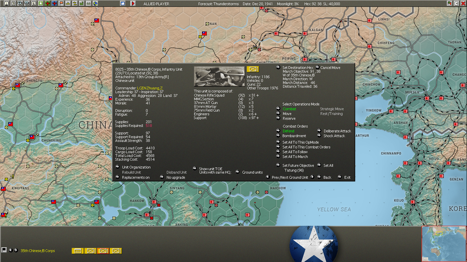Click Set All To March

coord(295,156)
